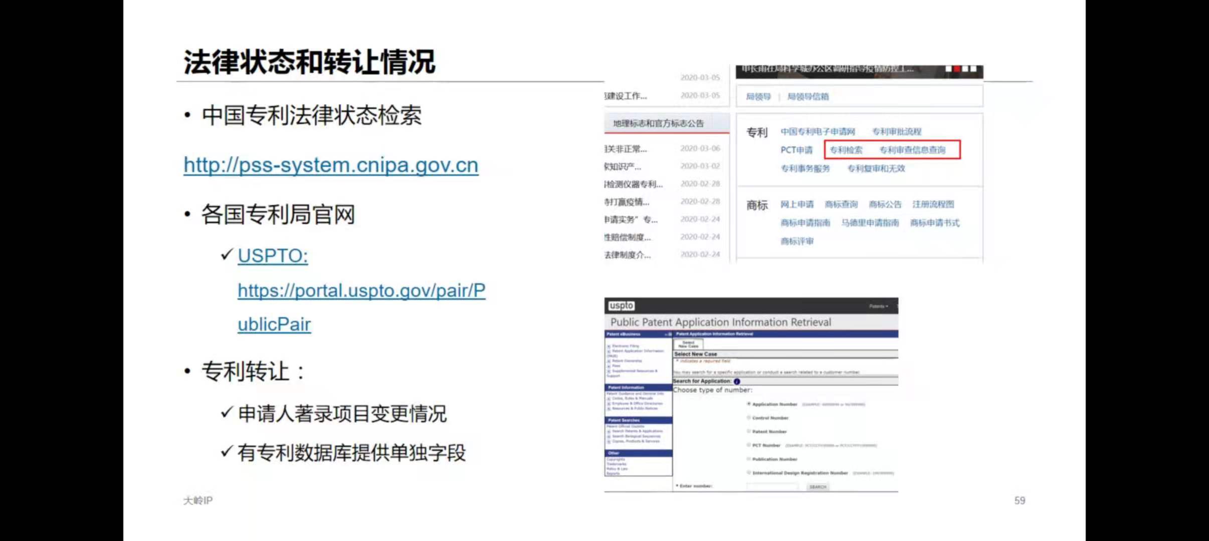Click the red carousel indicator dot
This screenshot has width=1209, height=541.
[956, 69]
